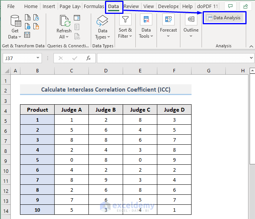
Task: Open the File menu
Action: 11,7
